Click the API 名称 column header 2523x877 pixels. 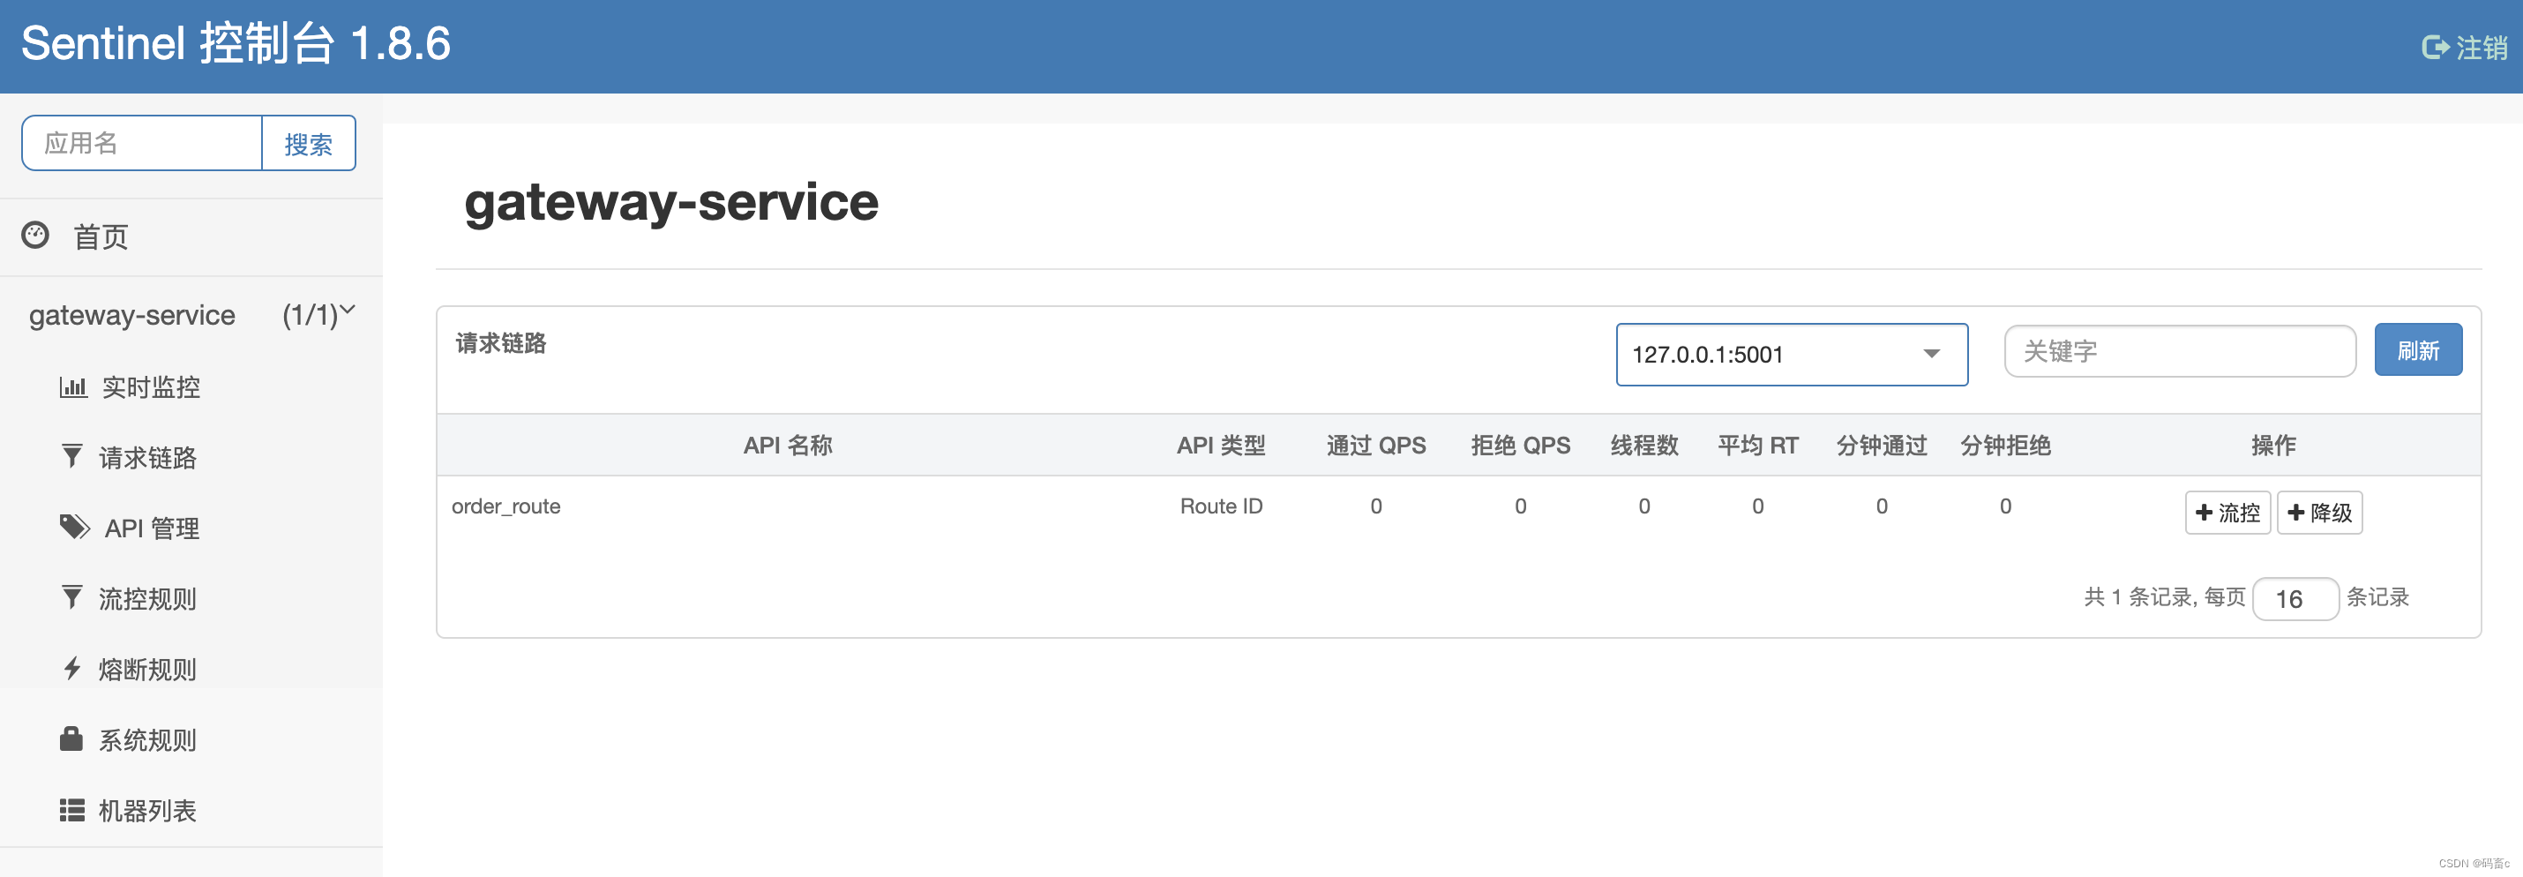click(788, 445)
